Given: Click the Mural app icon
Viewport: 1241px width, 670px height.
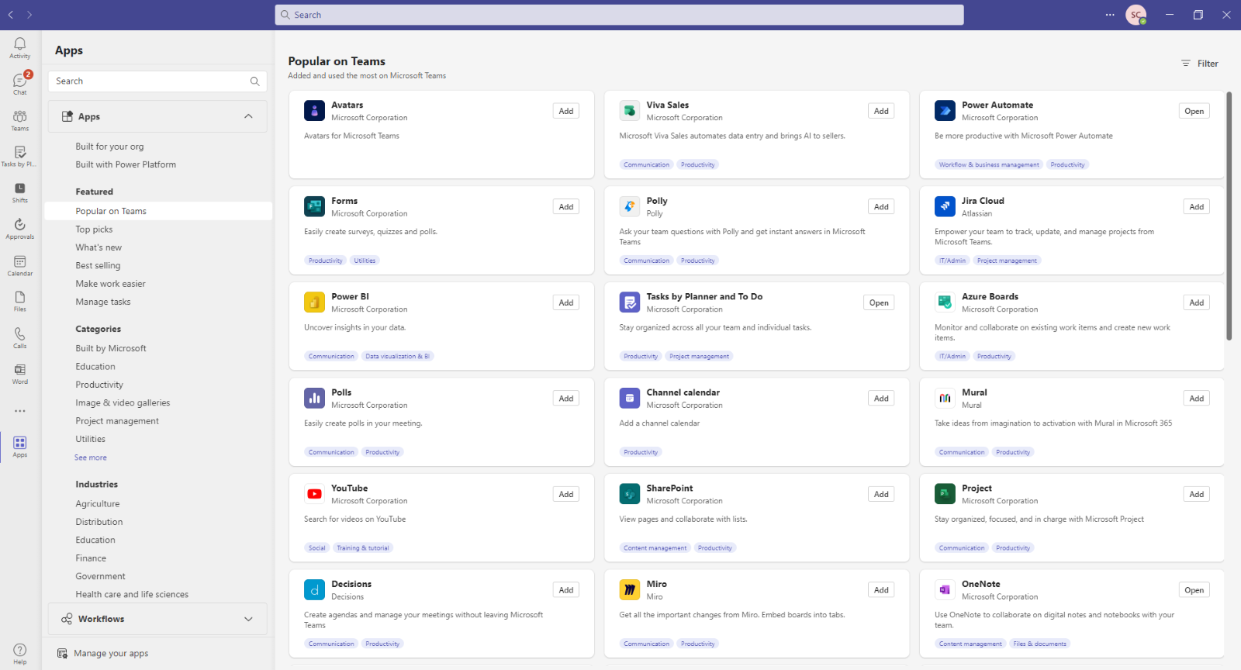Looking at the screenshot, I should pyautogui.click(x=945, y=399).
